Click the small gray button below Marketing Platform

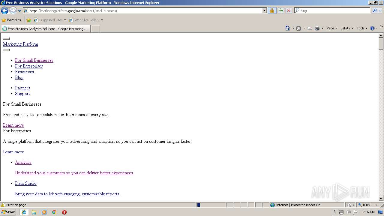coord(6,50)
